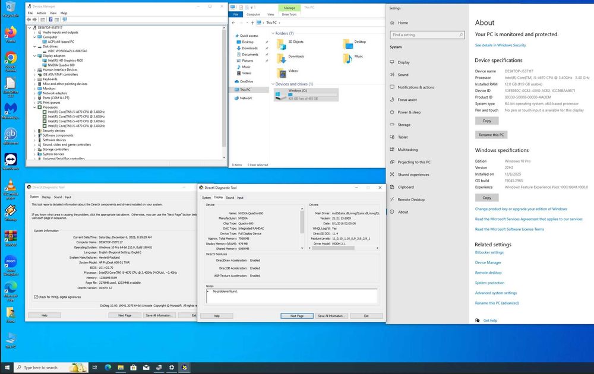Open the WinRAR desktop shortcut
Viewport: 594px width, 374px height.
[x=11, y=238]
